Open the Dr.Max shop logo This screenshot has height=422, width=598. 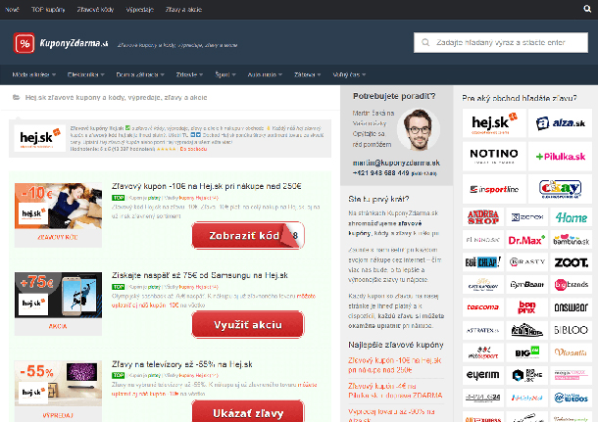(526, 240)
